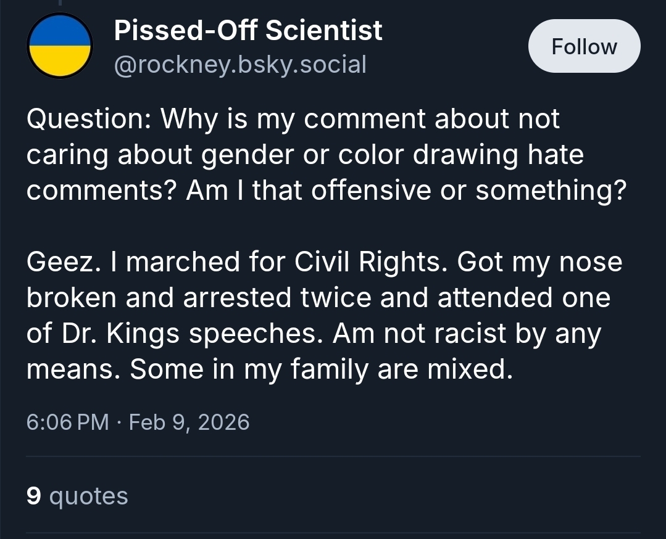Click the blue top half of avatar
The width and height of the screenshot is (666, 539).
tap(60, 31)
